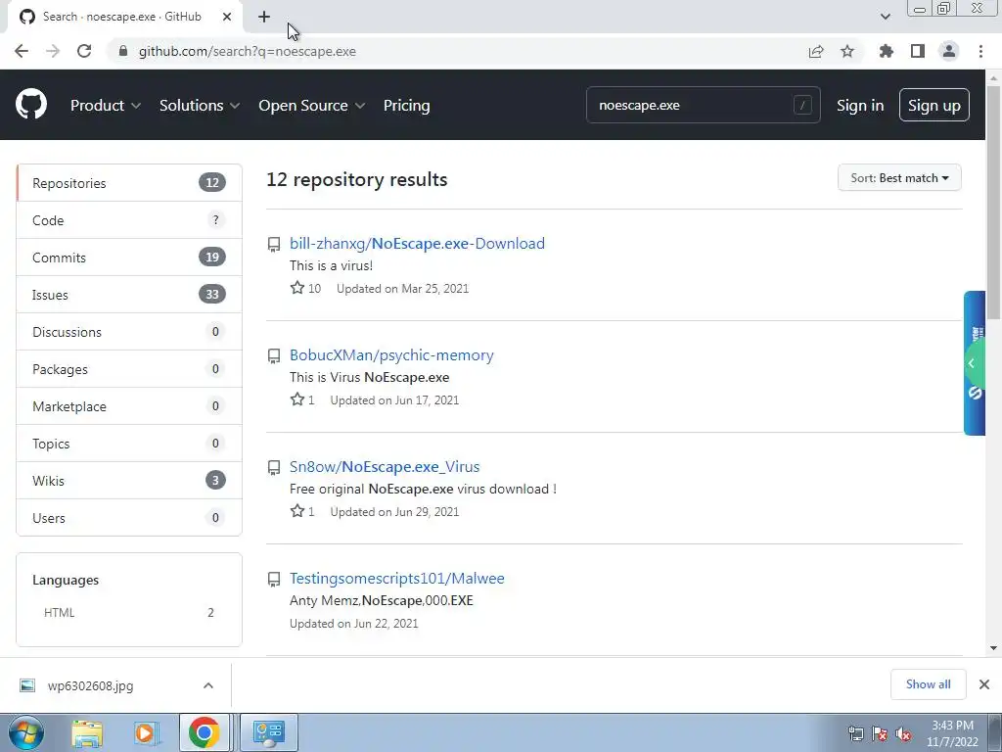This screenshot has width=1002, height=752.
Task: Filter results by HTML language
Action: [x=129, y=612]
